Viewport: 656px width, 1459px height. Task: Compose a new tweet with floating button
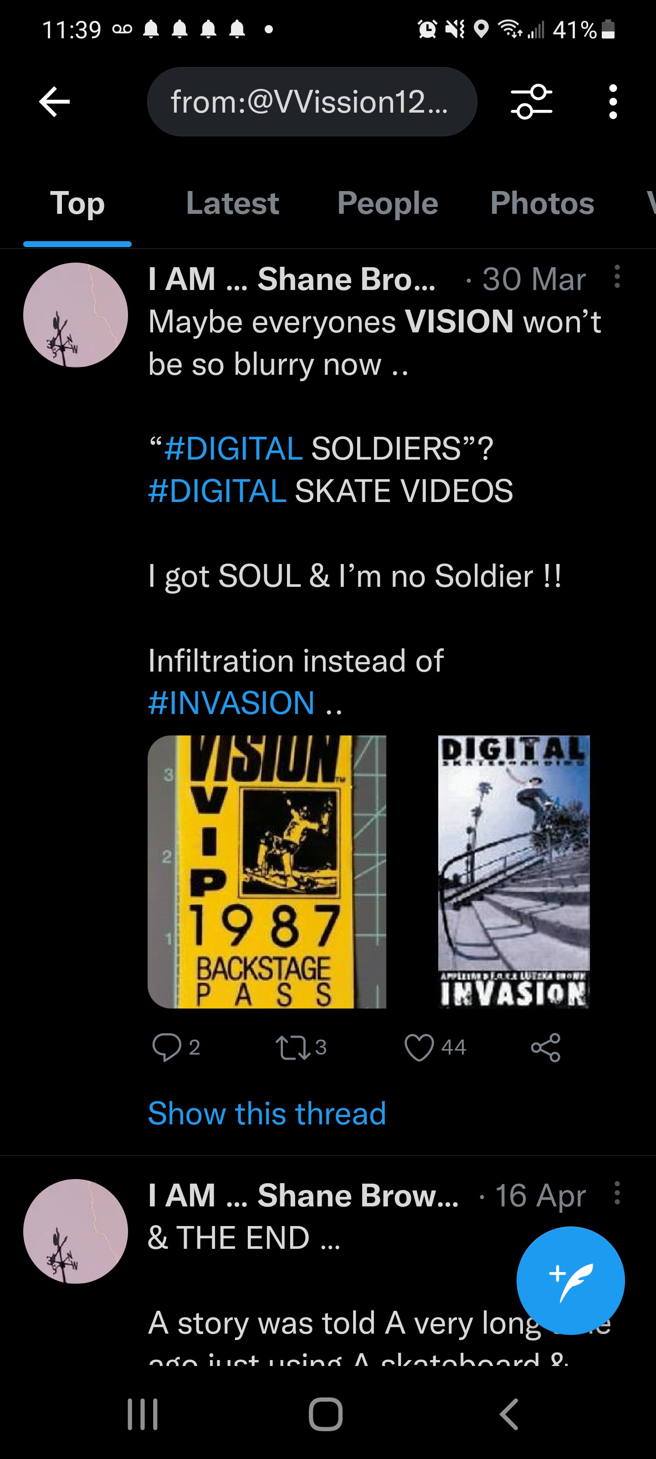coord(570,1280)
